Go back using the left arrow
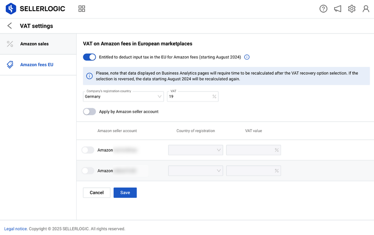This screenshot has width=374, height=235. coord(10,26)
